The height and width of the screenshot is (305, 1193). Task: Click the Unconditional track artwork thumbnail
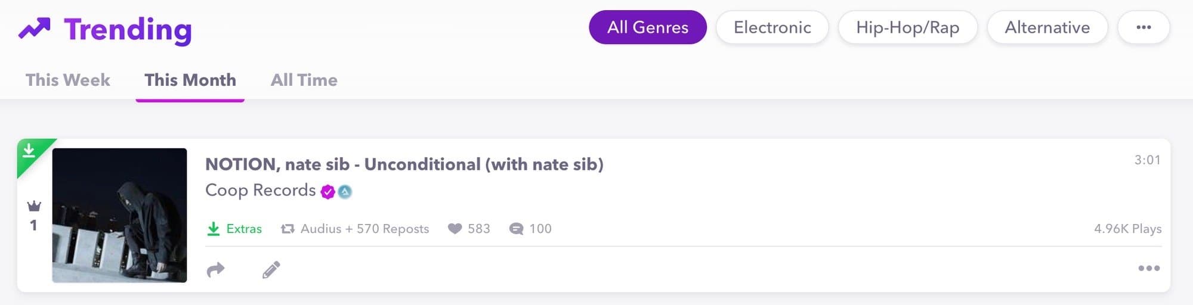tap(119, 215)
